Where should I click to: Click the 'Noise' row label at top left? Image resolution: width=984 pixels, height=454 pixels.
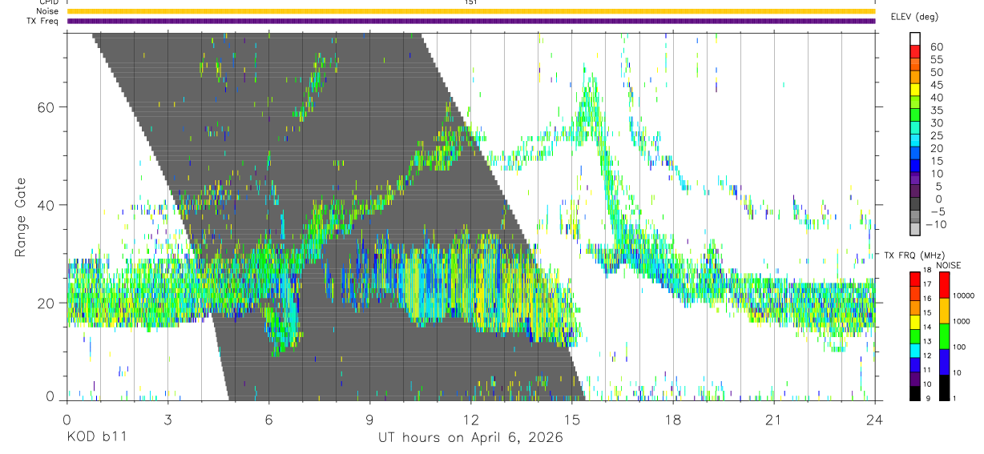click(49, 11)
